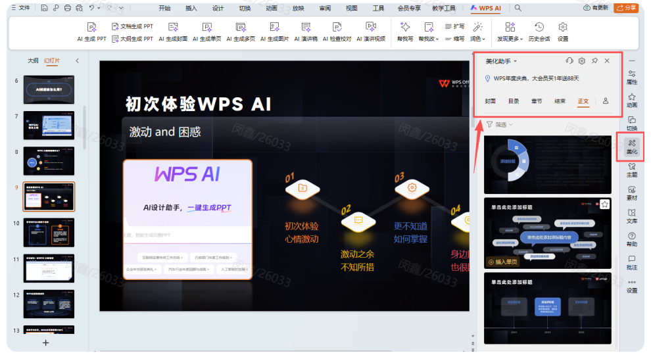Switch to the 视图 ribbon tab
This screenshot has width=651, height=355.
352,8
